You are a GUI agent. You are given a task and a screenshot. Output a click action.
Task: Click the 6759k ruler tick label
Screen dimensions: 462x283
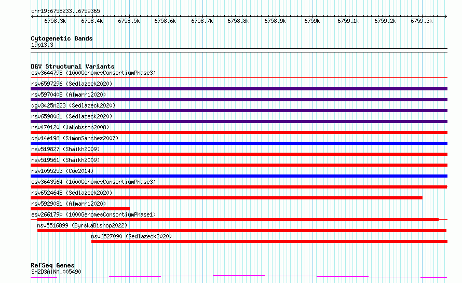point(312,21)
